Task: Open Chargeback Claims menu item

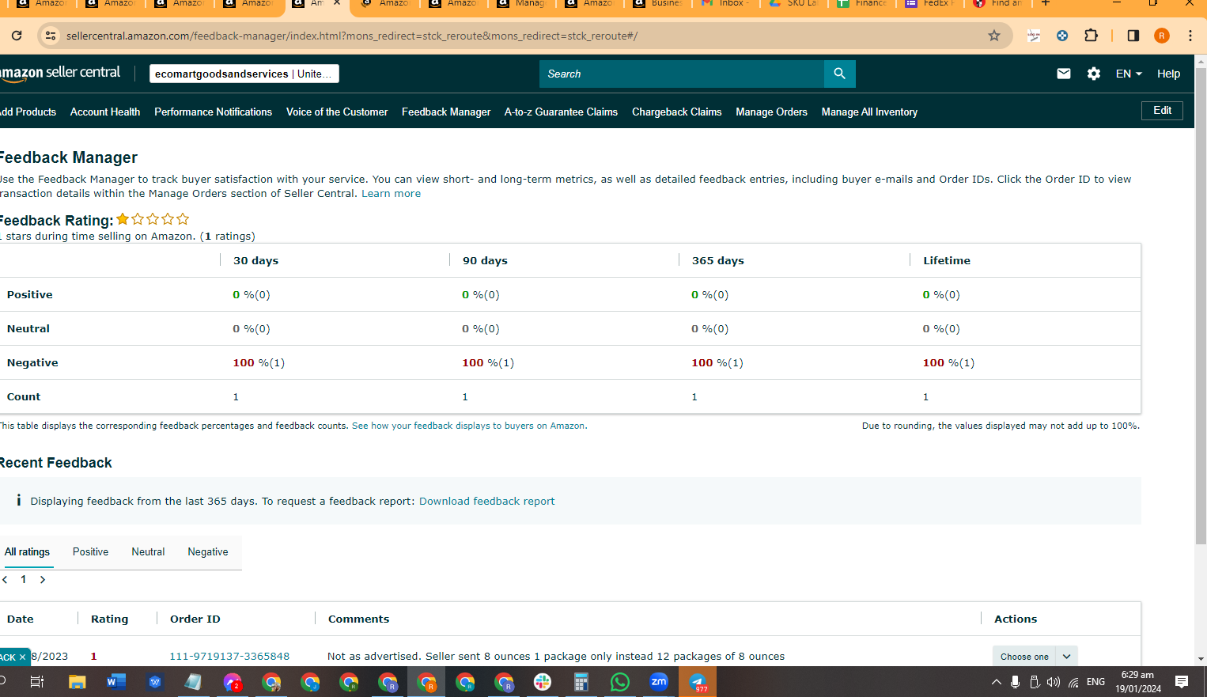Action: pos(677,112)
